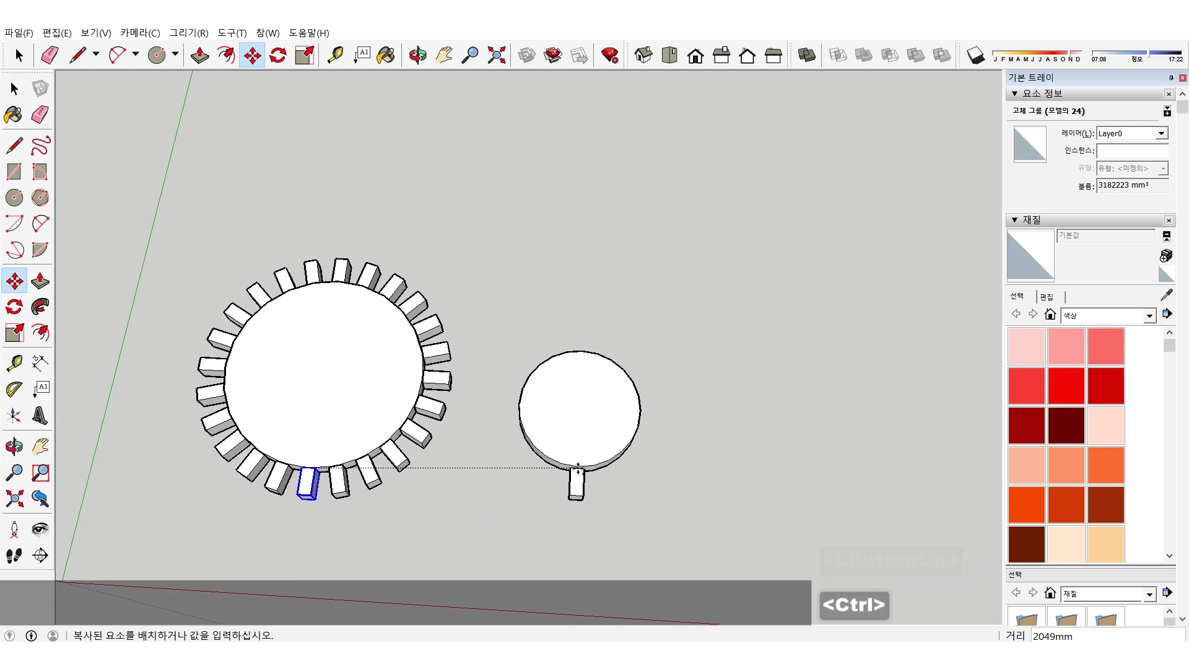Viewport: 1189px width, 669px height.
Task: Select the Push/Pull tool in left toolbar
Action: point(40,281)
